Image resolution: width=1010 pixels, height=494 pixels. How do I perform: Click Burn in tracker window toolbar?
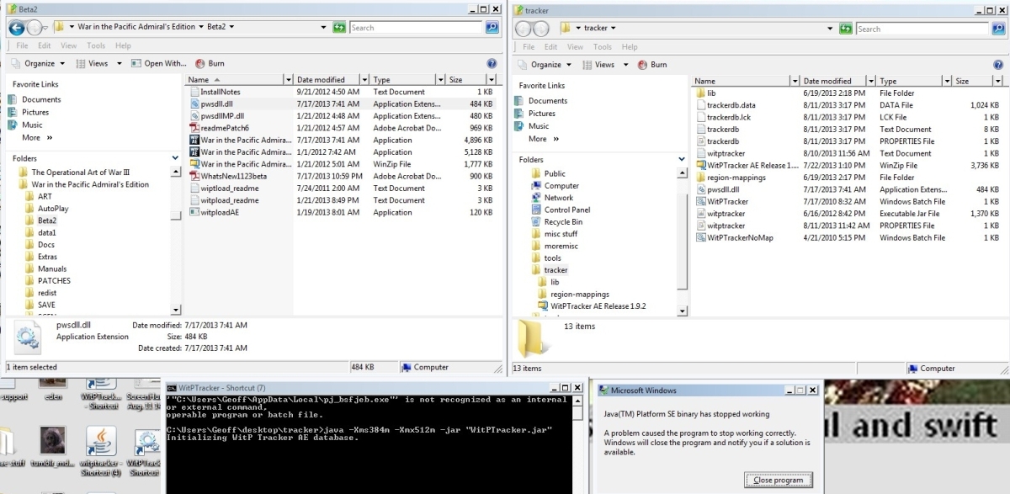[651, 65]
